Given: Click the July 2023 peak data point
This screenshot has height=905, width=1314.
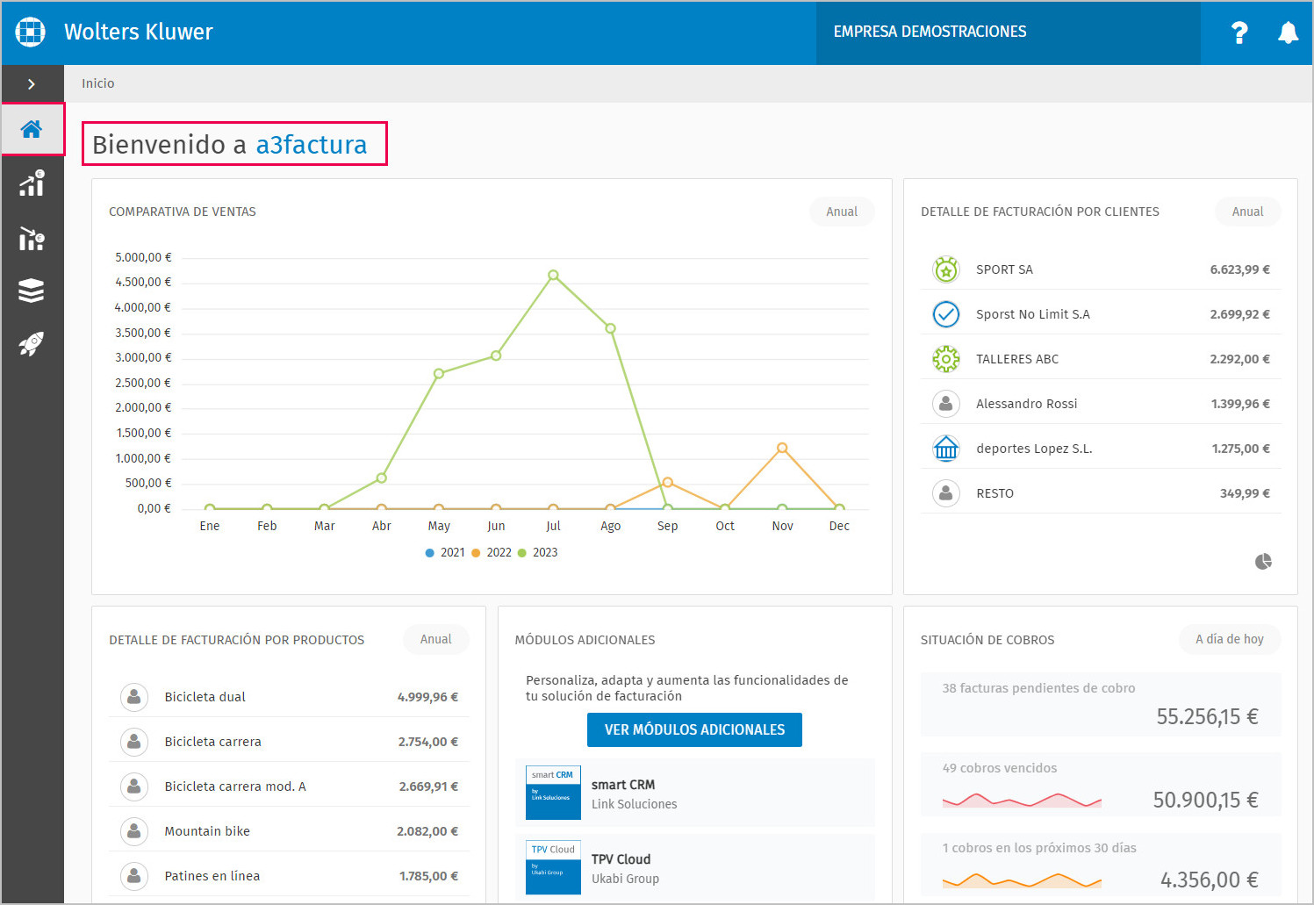Looking at the screenshot, I should point(553,276).
